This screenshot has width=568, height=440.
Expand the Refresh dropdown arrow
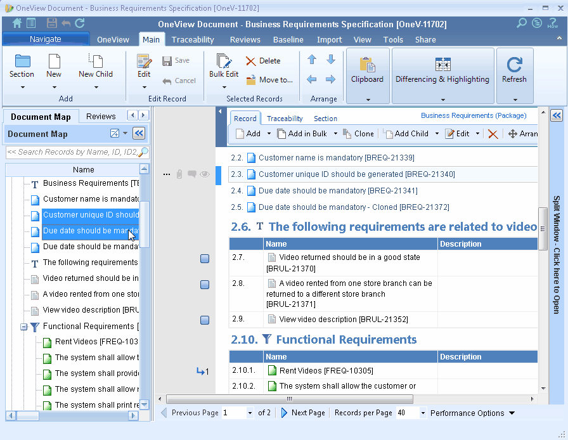515,100
